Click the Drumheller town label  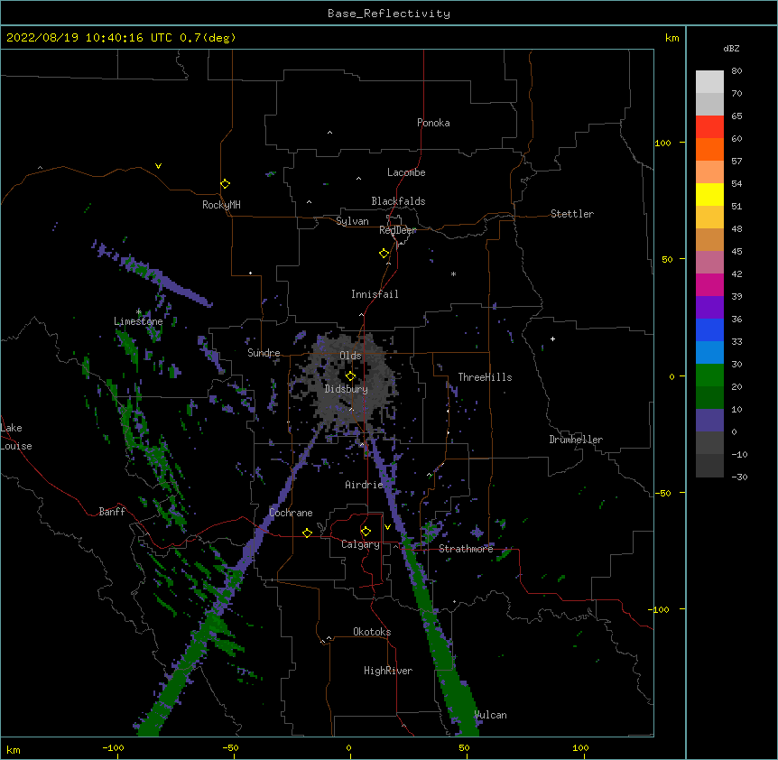[x=576, y=440]
